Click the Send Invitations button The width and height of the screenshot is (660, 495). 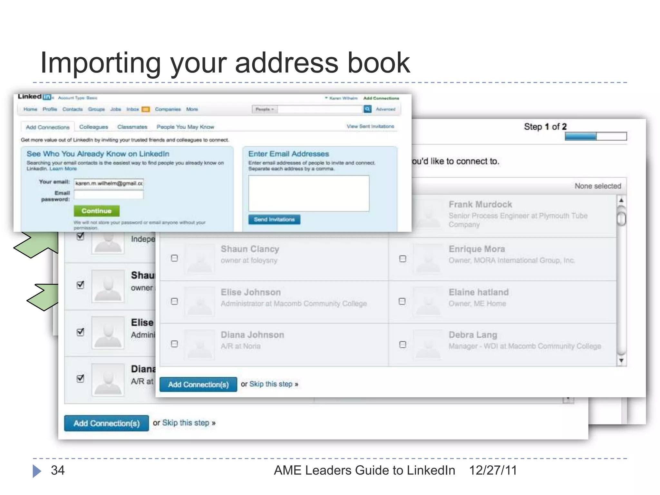[x=274, y=219]
